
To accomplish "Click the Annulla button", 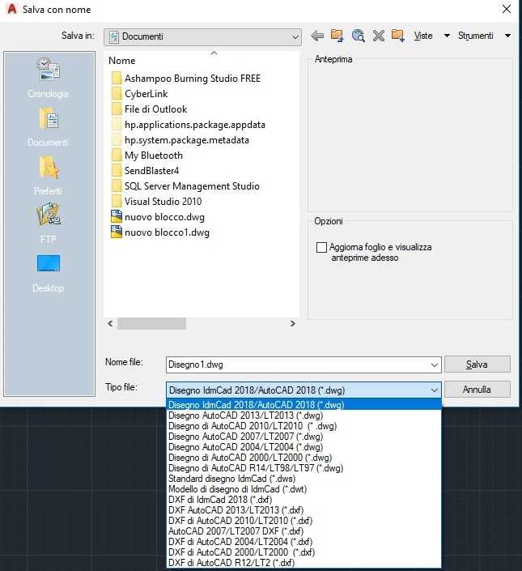I will point(477,390).
